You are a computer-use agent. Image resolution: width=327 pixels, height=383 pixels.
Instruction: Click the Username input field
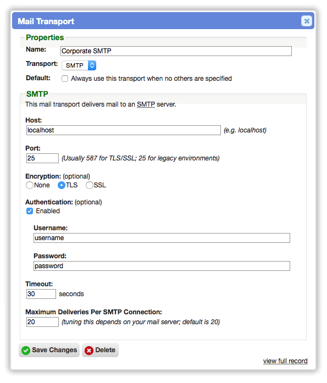tap(162, 238)
